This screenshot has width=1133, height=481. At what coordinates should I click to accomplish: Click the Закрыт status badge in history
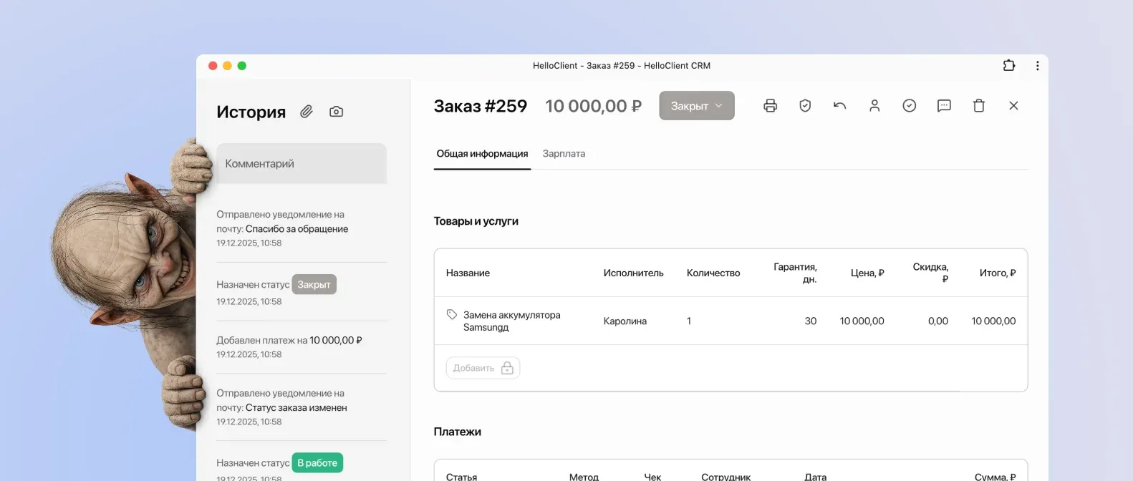(x=314, y=285)
